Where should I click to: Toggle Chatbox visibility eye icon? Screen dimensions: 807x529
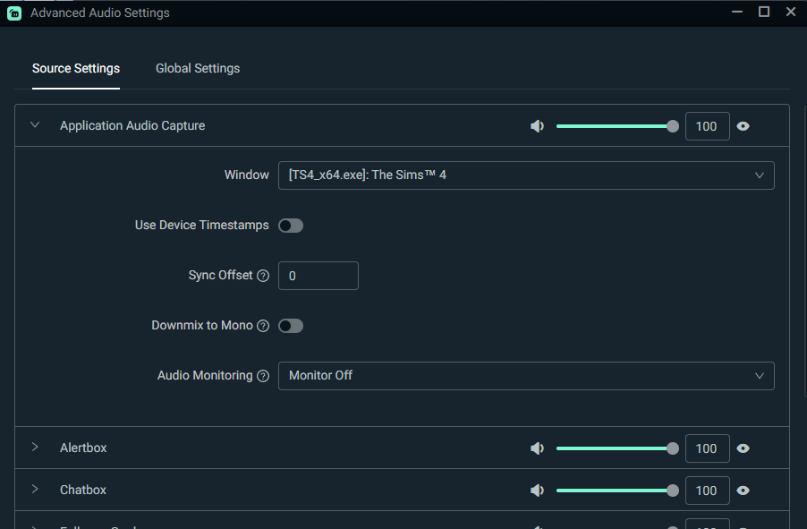tap(743, 491)
